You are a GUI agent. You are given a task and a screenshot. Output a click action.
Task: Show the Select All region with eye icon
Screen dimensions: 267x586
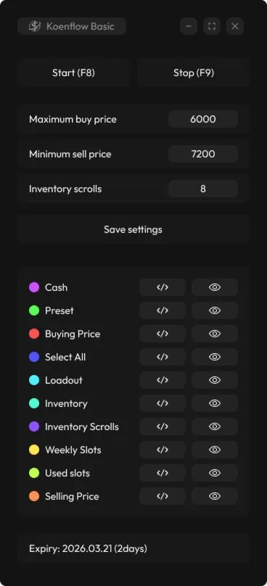point(215,357)
